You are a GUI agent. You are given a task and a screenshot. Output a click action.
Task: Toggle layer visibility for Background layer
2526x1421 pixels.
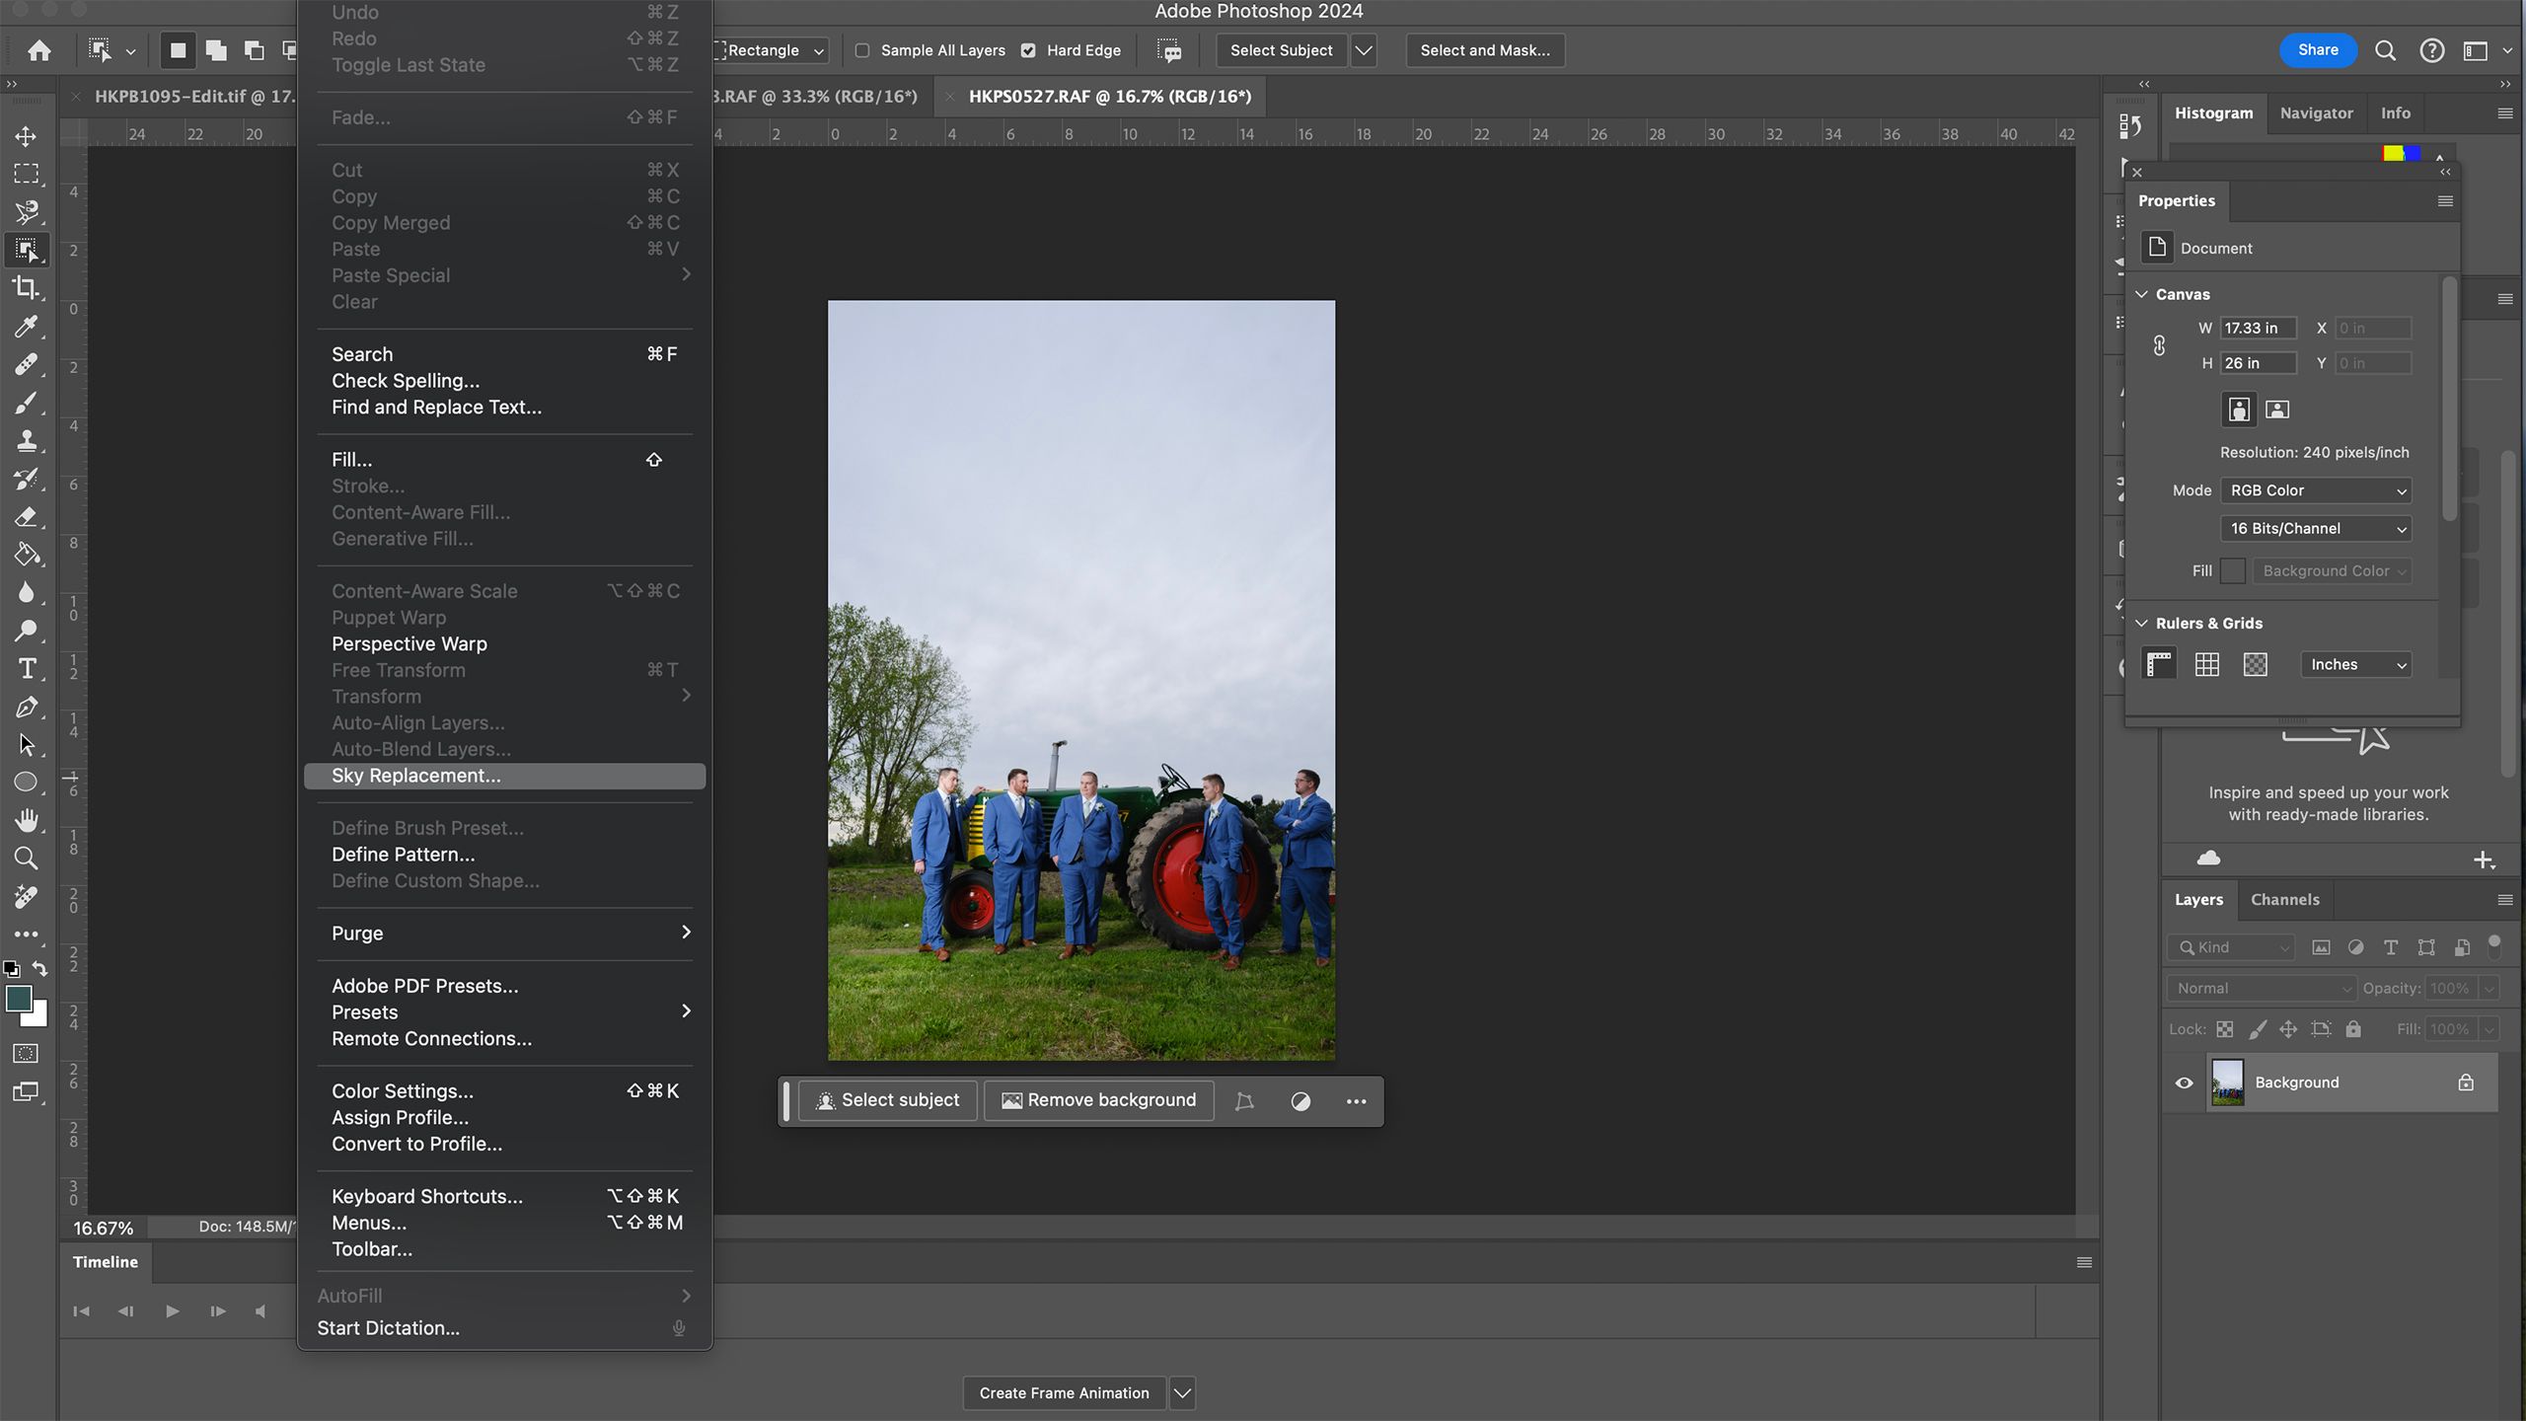[x=2186, y=1081]
